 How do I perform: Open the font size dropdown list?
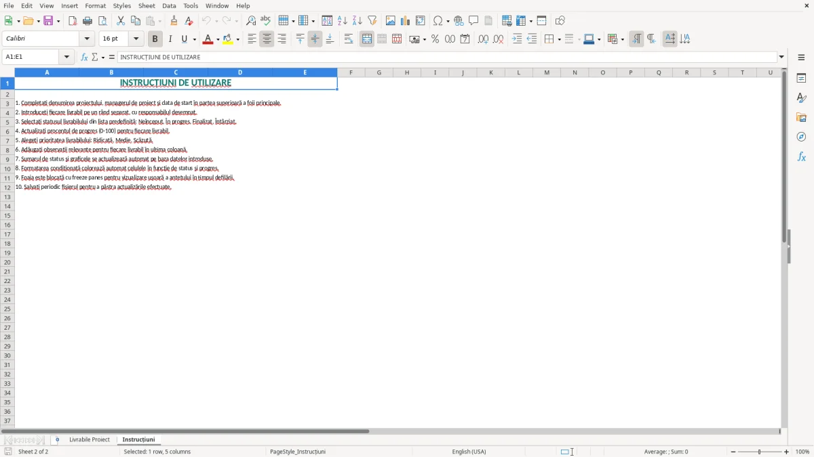coord(136,39)
